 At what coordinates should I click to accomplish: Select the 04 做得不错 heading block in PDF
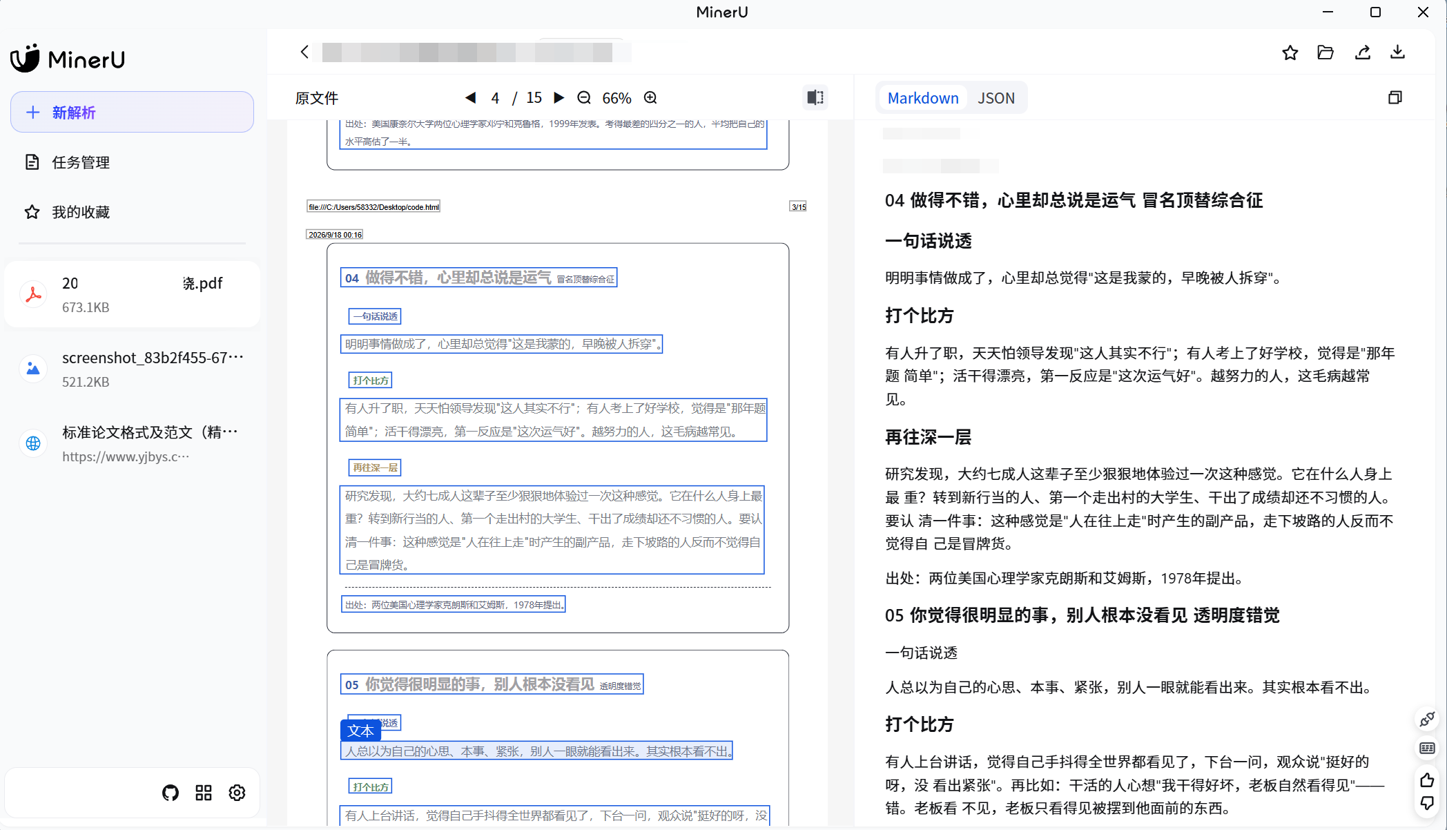pos(478,278)
